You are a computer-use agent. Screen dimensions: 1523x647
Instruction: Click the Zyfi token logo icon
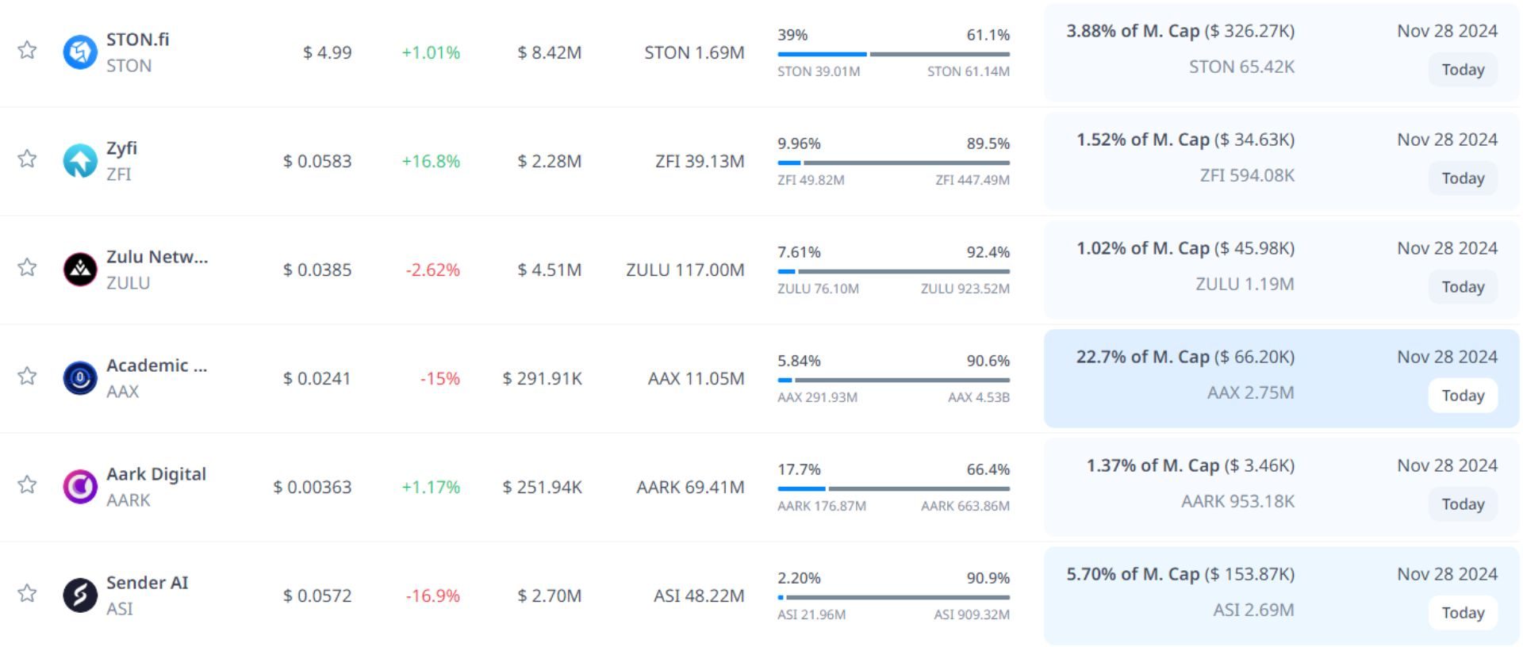pyautogui.click(x=80, y=161)
